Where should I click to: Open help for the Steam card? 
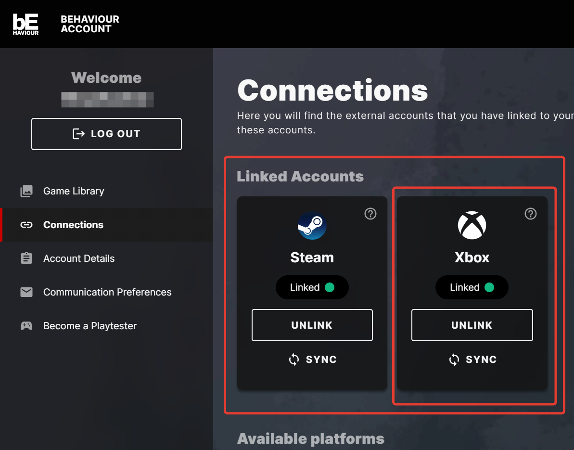click(x=370, y=214)
